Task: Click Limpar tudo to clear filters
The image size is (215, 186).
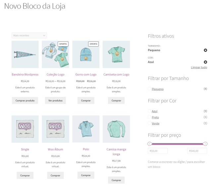Action: click(x=199, y=67)
